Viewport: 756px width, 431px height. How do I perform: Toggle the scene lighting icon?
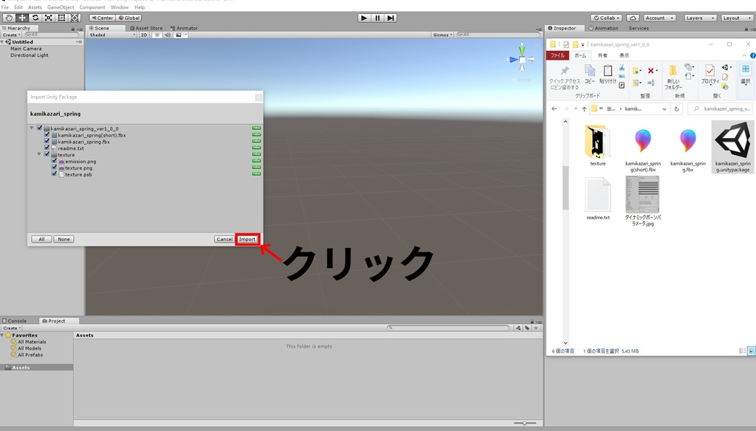coord(157,34)
